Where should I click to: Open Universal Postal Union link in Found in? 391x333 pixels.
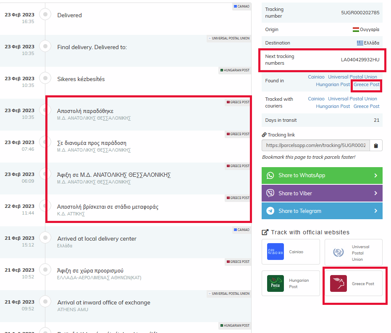point(352,77)
